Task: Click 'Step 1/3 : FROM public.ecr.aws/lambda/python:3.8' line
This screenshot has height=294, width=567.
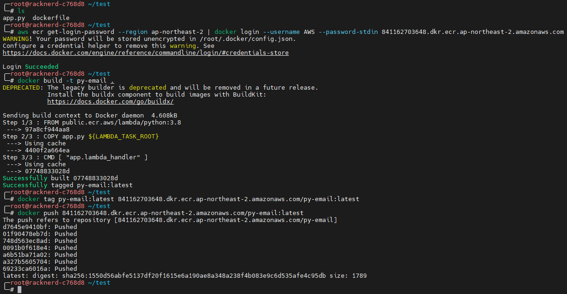Action: (x=92, y=123)
